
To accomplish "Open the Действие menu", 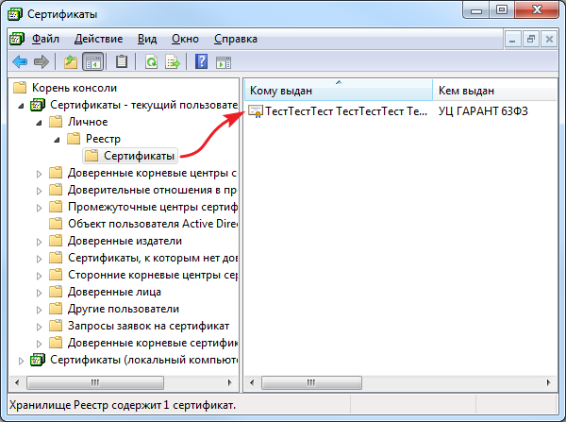I will pos(100,40).
